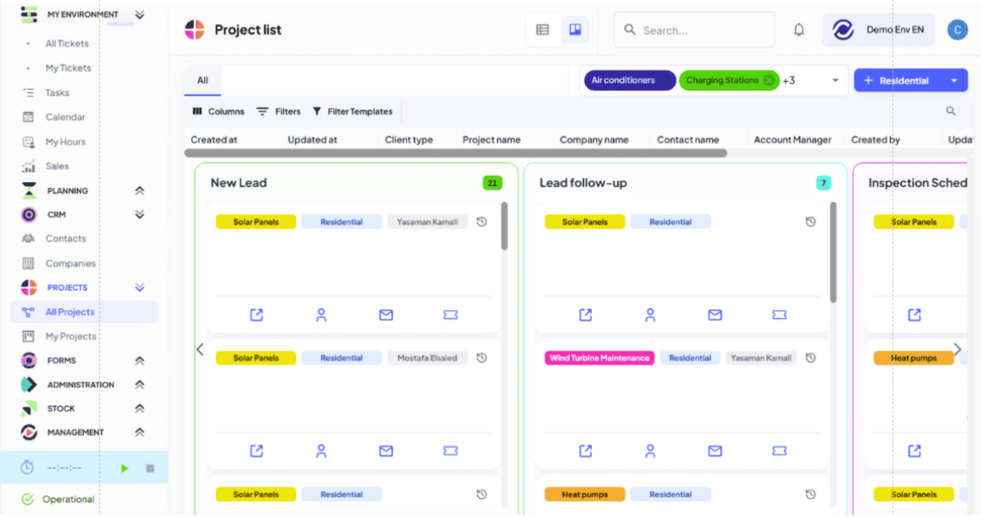
Task: Click the contact person icon on Yasaman Kamali New Lead card
Action: pos(321,315)
